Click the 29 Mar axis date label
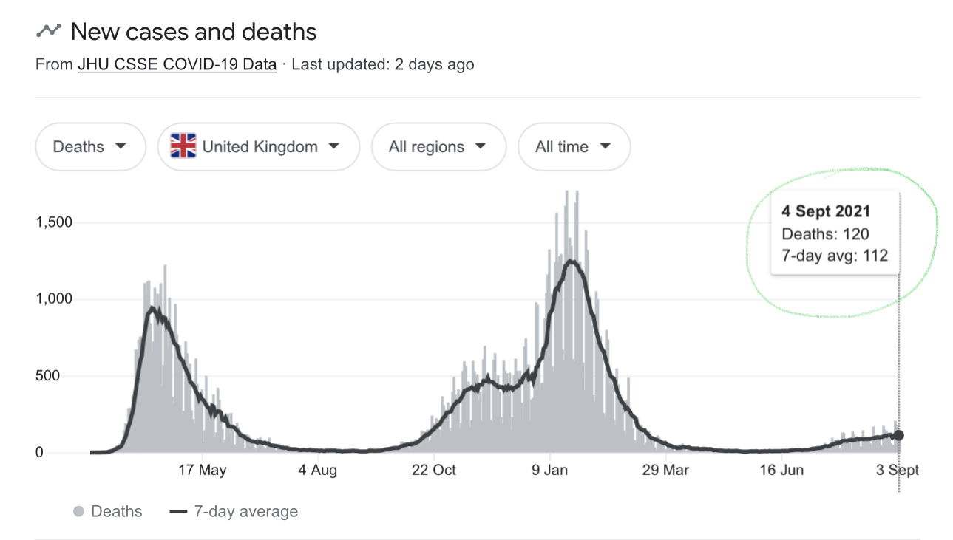 (665, 471)
